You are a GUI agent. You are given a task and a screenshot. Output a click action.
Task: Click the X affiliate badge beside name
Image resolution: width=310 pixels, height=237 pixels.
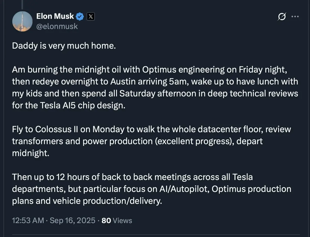[x=90, y=17]
